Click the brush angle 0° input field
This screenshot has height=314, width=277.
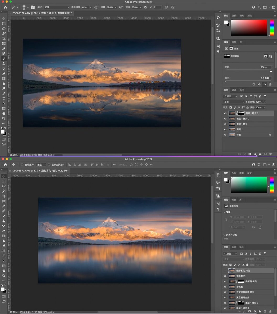157,7
